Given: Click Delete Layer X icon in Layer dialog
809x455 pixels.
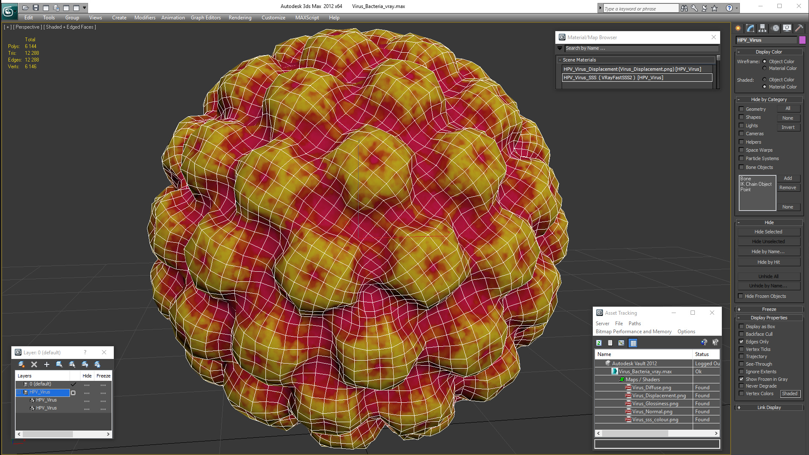Looking at the screenshot, I should pyautogui.click(x=34, y=364).
